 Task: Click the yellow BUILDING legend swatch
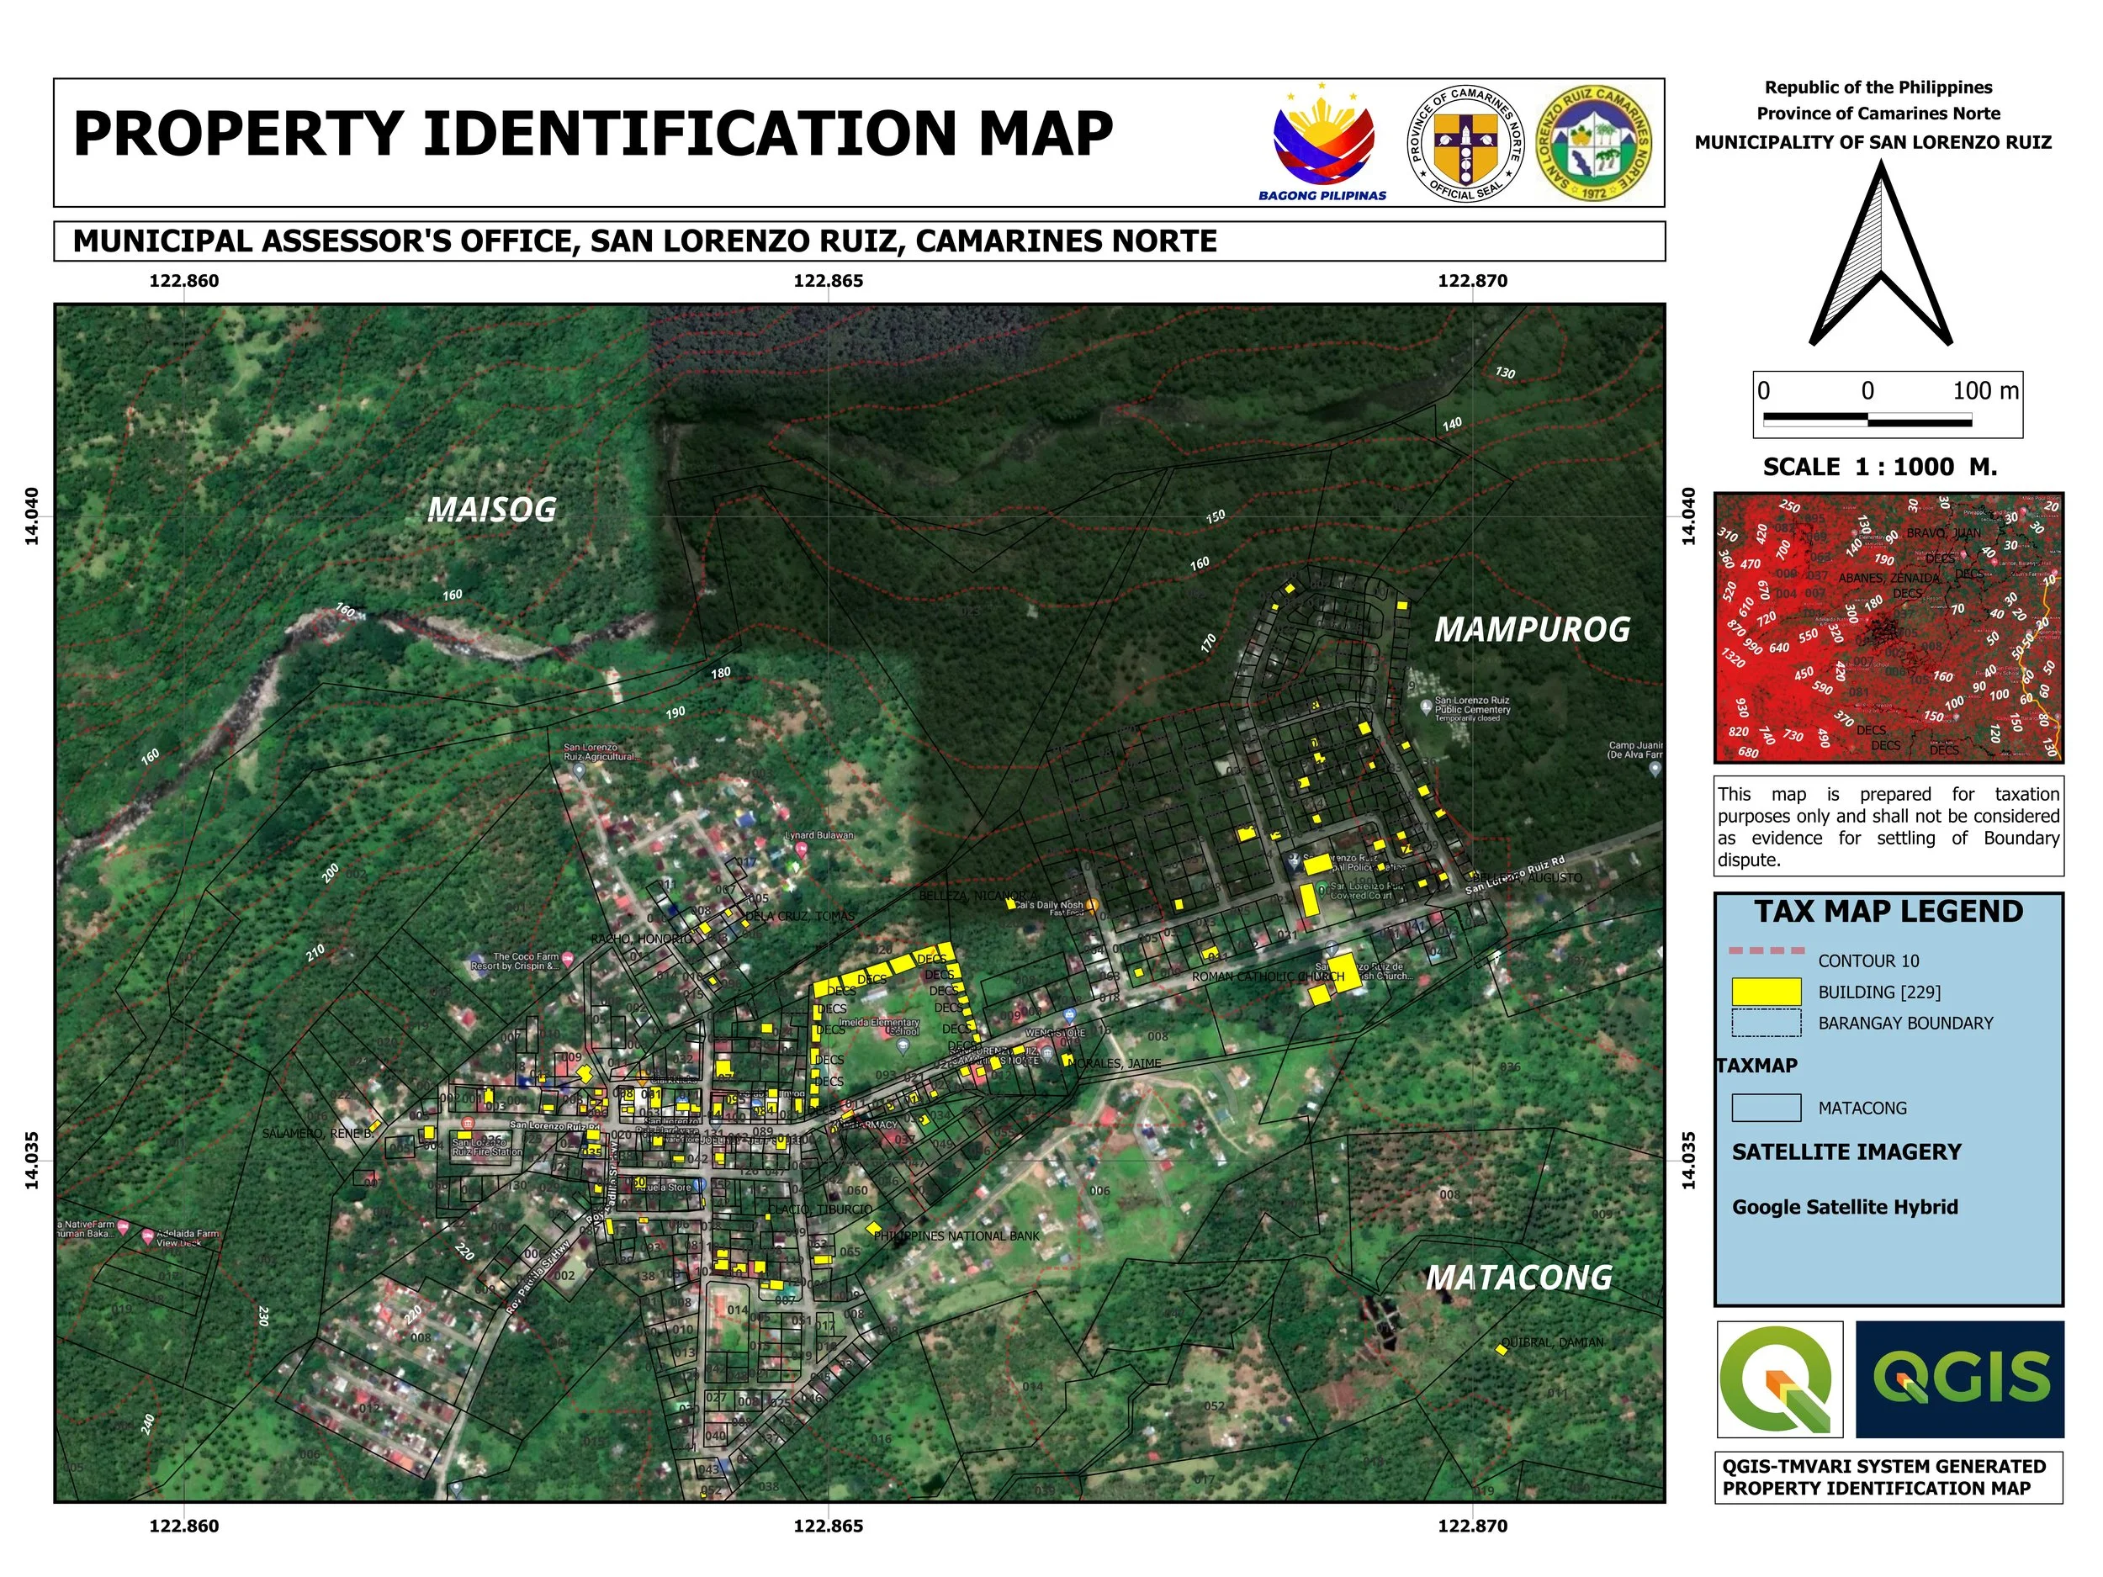[1766, 992]
